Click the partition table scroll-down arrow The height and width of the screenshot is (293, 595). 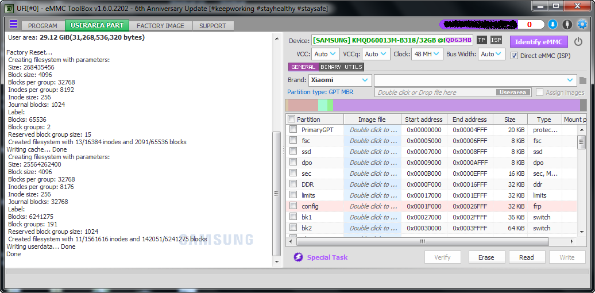point(581,232)
